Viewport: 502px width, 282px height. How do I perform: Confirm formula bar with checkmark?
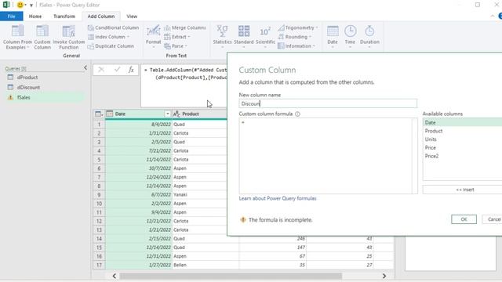(x=117, y=70)
